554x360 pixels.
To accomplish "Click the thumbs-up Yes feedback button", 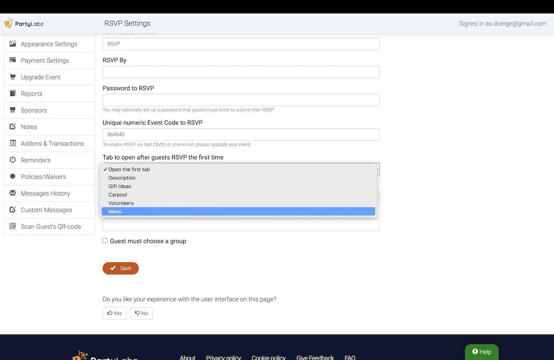I will tap(114, 313).
